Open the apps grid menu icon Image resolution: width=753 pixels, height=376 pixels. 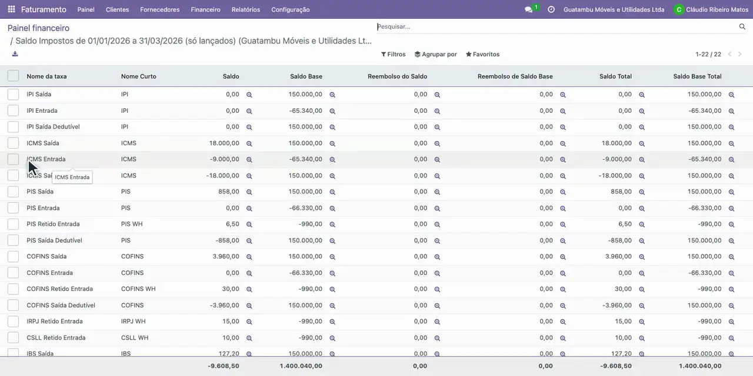pos(11,9)
